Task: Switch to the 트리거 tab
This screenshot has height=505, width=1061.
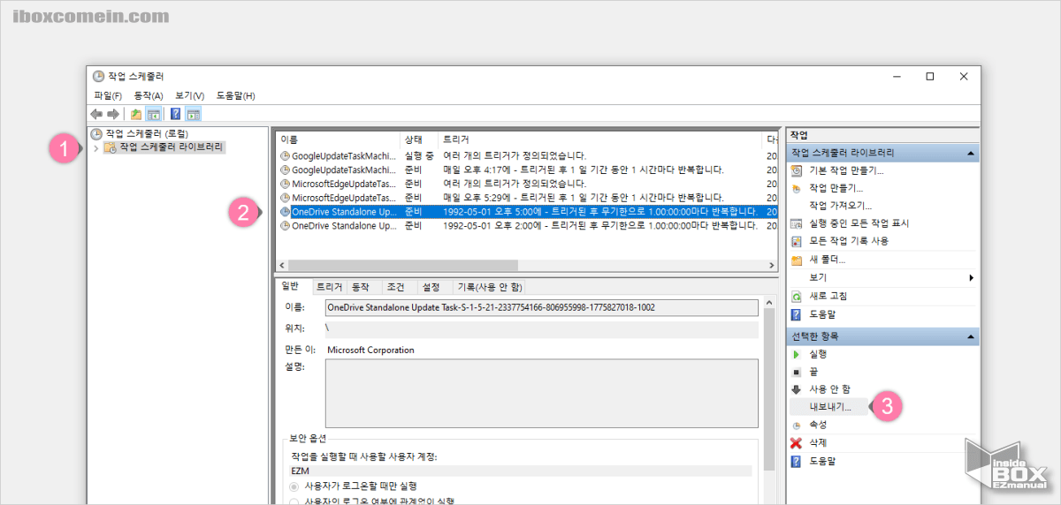Action: coord(330,287)
